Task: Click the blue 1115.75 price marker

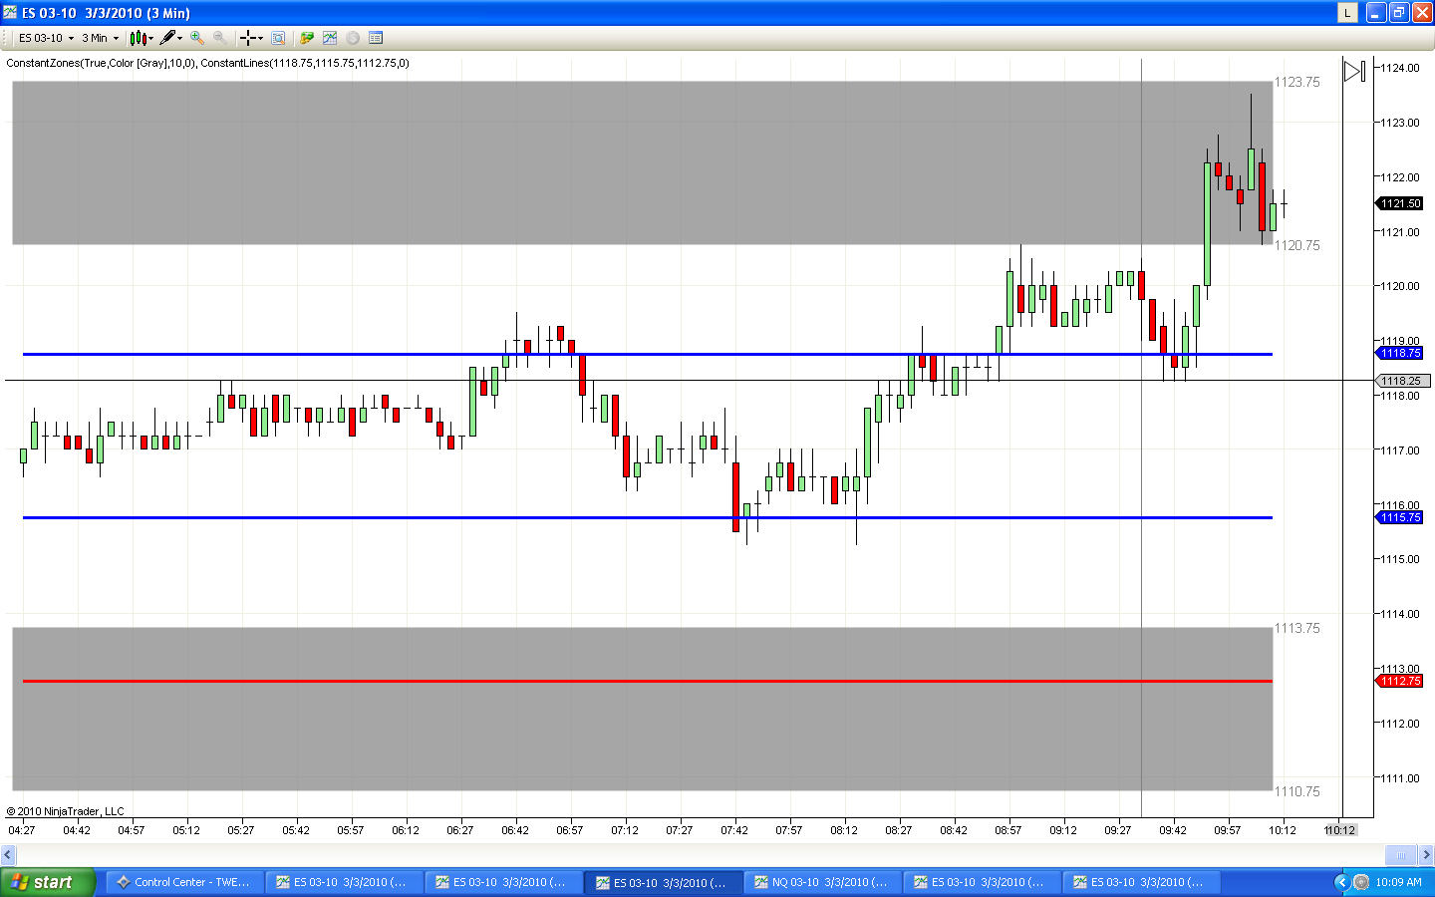Action: pos(1400,517)
